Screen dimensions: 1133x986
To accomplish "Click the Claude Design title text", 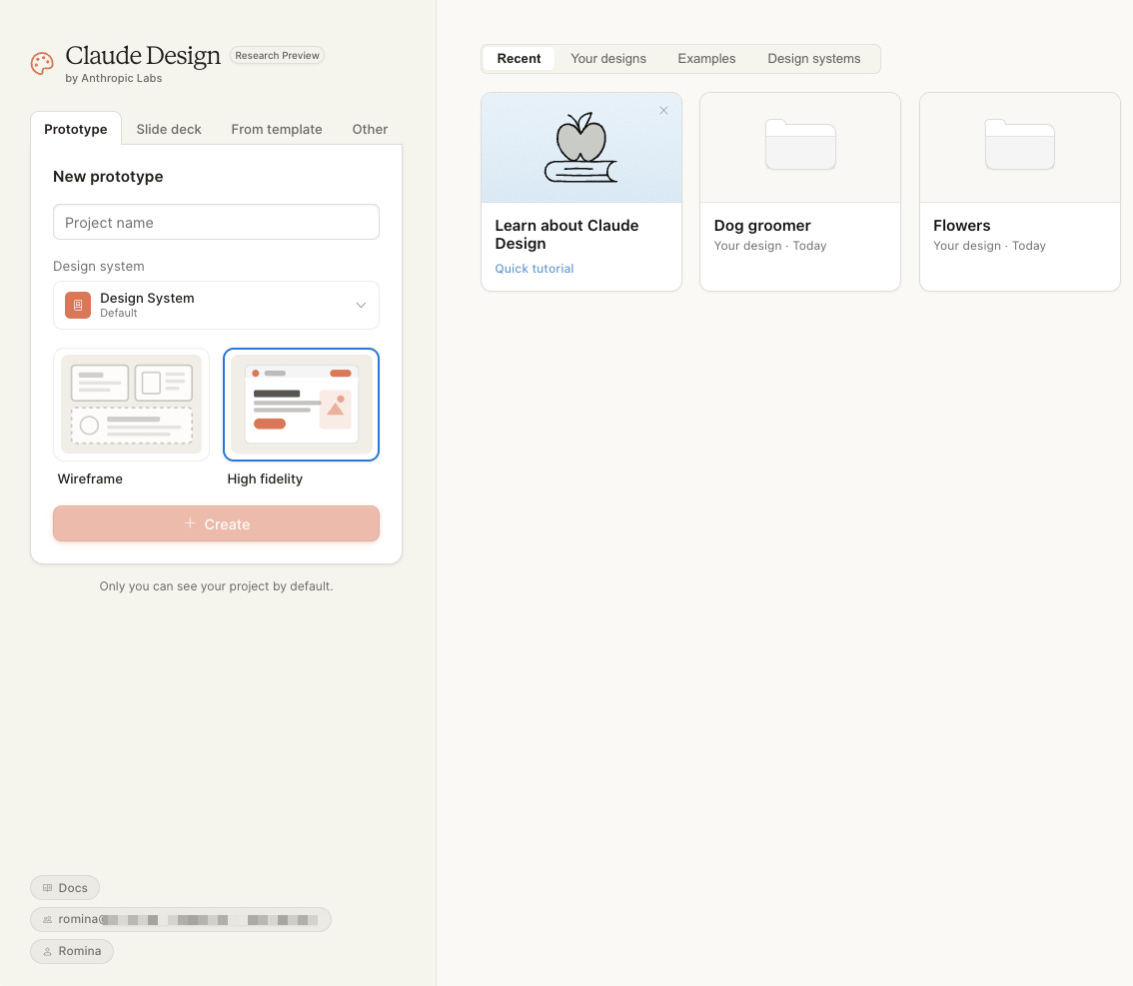I will click(142, 56).
